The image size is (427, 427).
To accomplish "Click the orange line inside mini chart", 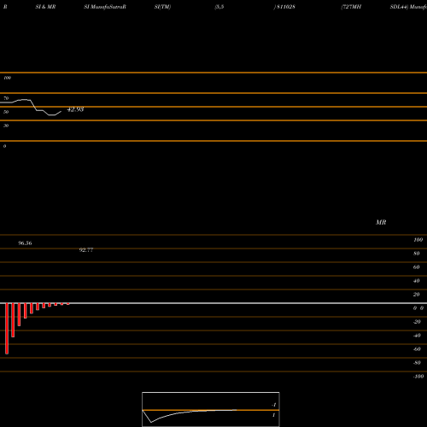I will [x=211, y=410].
